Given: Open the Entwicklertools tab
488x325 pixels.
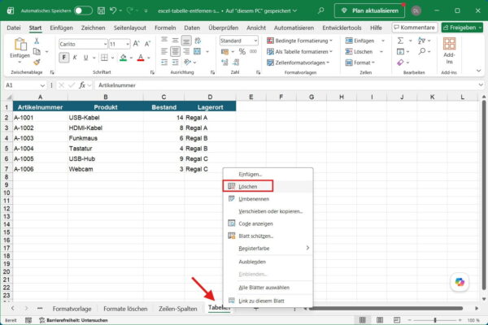Looking at the screenshot, I should coord(342,28).
